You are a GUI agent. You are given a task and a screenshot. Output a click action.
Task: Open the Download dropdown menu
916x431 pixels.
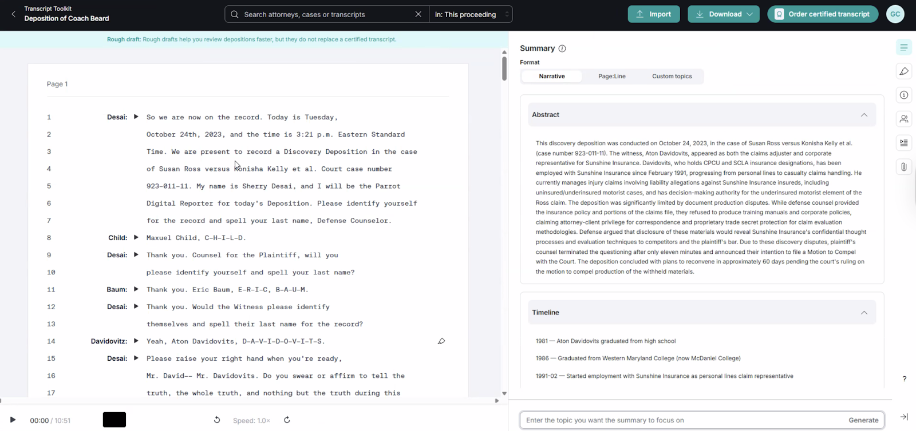tap(724, 14)
